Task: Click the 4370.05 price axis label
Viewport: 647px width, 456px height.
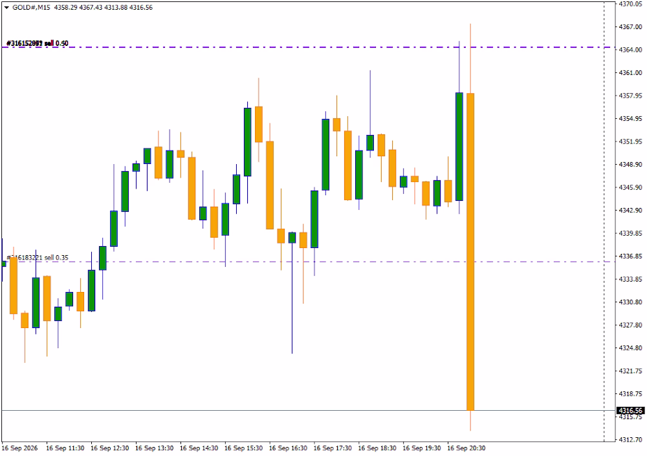Action: click(630, 4)
